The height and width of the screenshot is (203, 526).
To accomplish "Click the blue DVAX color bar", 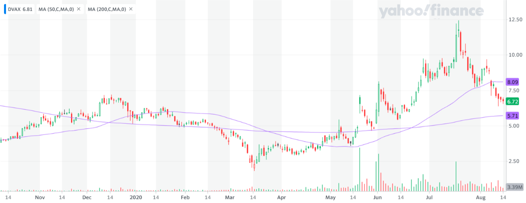I will point(5,9).
